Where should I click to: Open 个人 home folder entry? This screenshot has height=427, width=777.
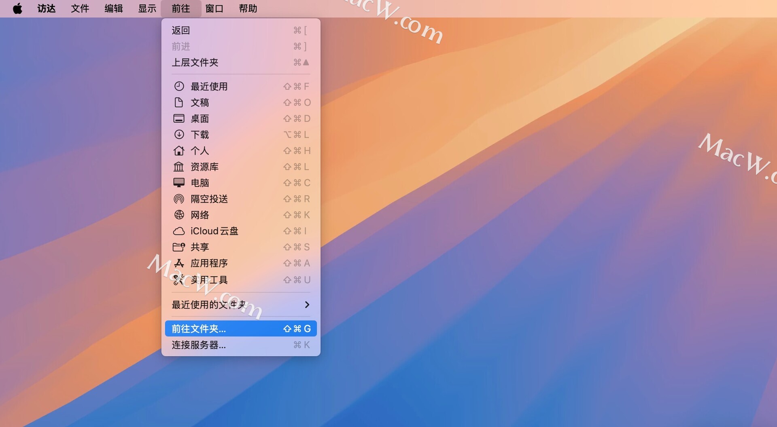(241, 150)
